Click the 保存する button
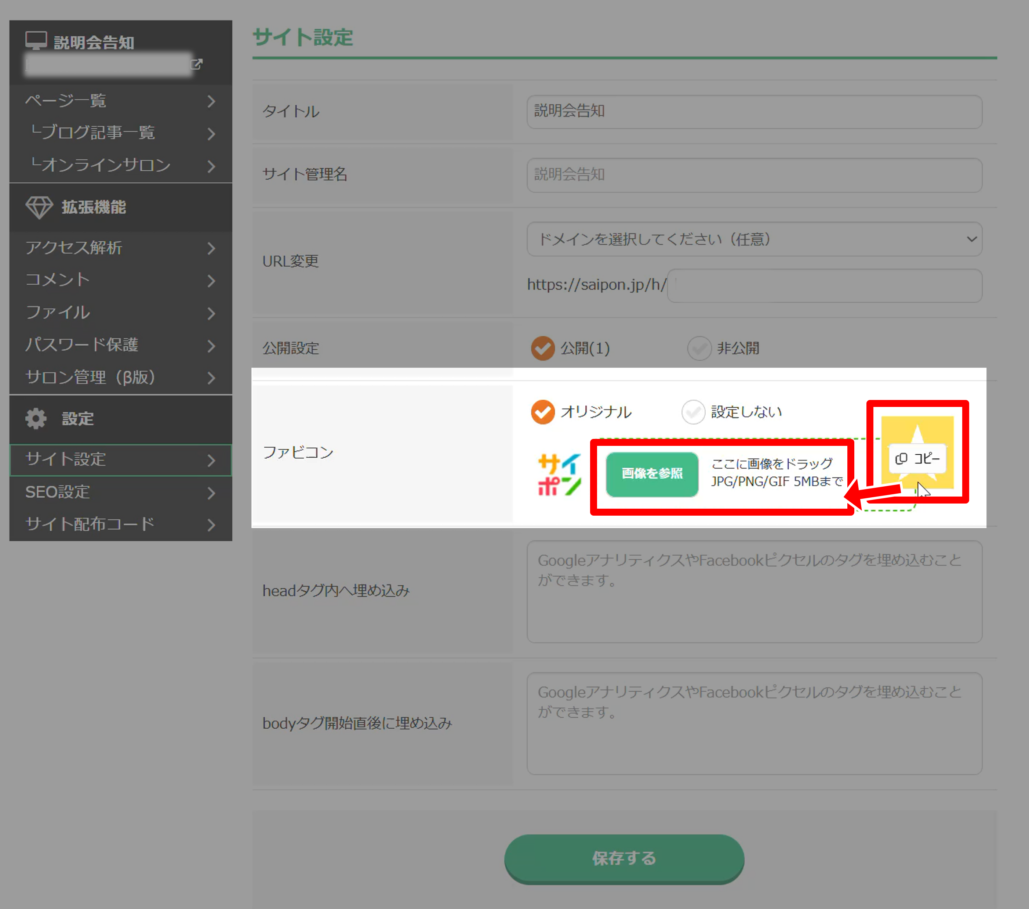This screenshot has width=1029, height=909. [x=624, y=858]
